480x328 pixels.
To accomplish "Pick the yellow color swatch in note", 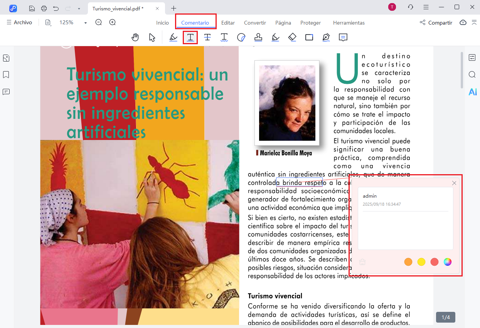I will 421,262.
